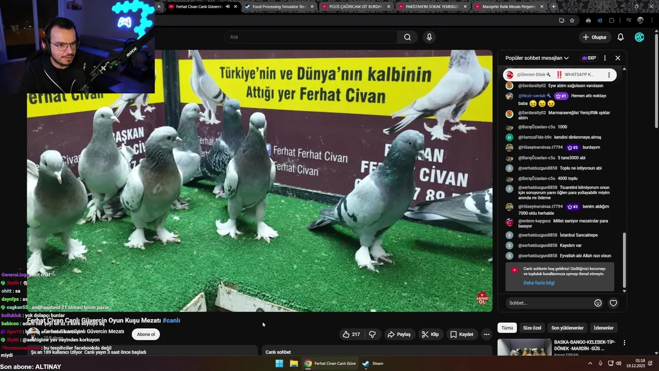Play or pause the pigeon livestream video

(259, 180)
